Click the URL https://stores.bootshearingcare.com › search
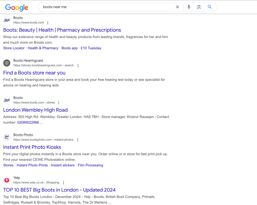The width and height of the screenshot is (257, 205). pos(43,65)
